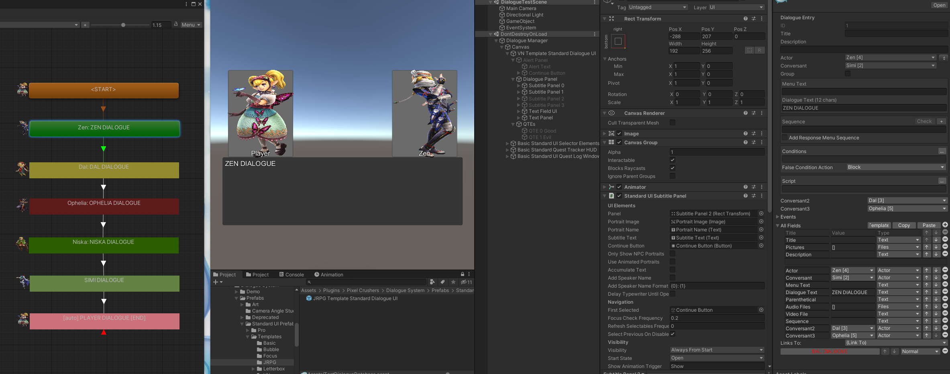Lock zoom in dialogue editor with padlock
Image resolution: width=950 pixels, height=374 pixels.
point(175,24)
